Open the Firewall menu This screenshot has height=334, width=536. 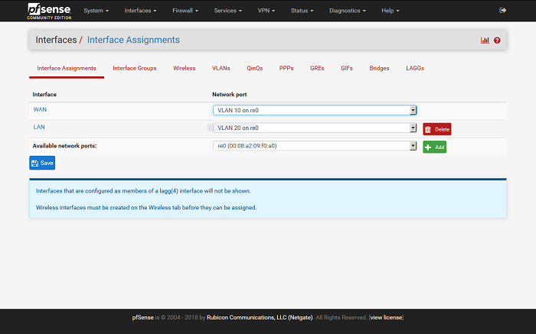[185, 11]
